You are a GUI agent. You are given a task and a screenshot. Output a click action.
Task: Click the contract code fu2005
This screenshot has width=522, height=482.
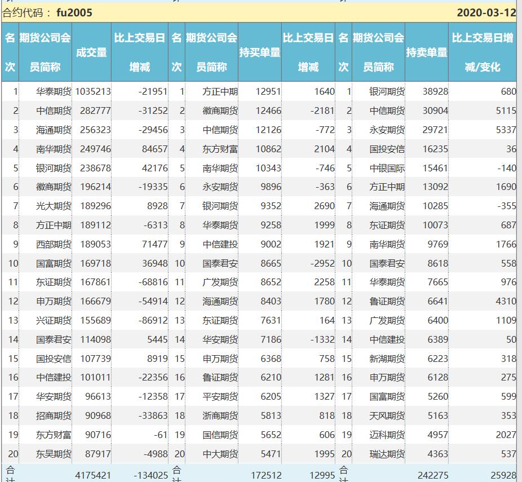click(74, 12)
